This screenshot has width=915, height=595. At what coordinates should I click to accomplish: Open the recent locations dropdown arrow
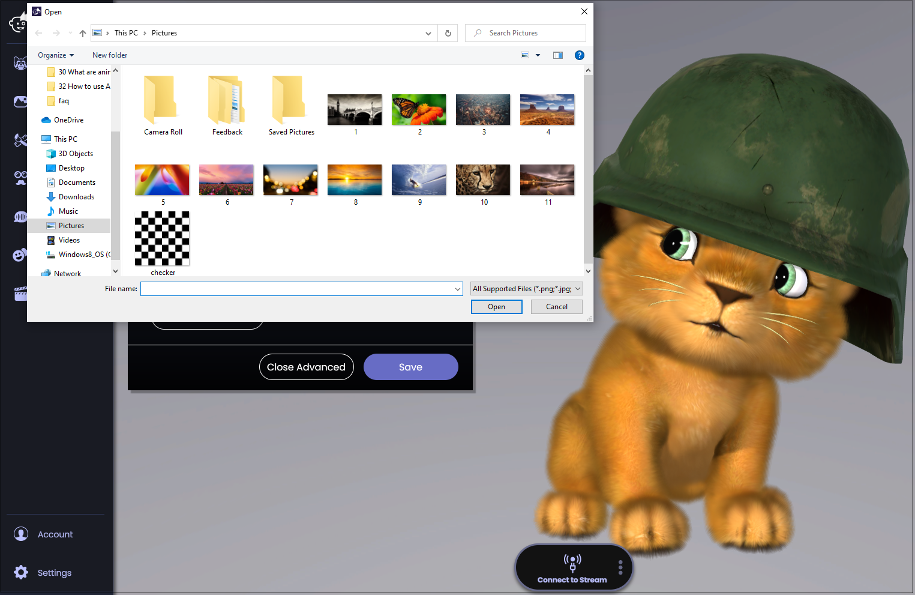[70, 33]
